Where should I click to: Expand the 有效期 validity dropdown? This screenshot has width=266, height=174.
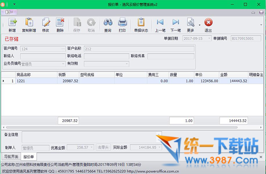(x=127, y=64)
